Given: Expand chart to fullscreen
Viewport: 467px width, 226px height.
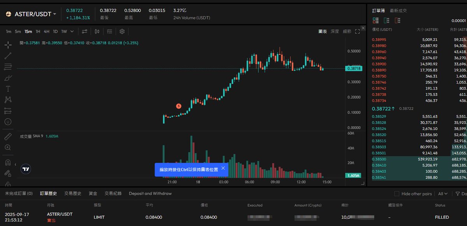Looking at the screenshot, I should [357, 32].
